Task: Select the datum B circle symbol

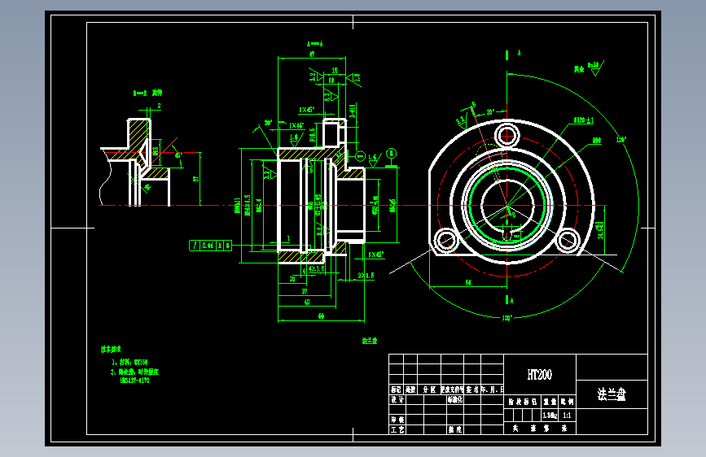Action: [x=392, y=154]
